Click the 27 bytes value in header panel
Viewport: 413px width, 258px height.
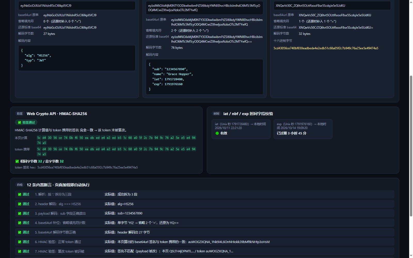point(49,34)
